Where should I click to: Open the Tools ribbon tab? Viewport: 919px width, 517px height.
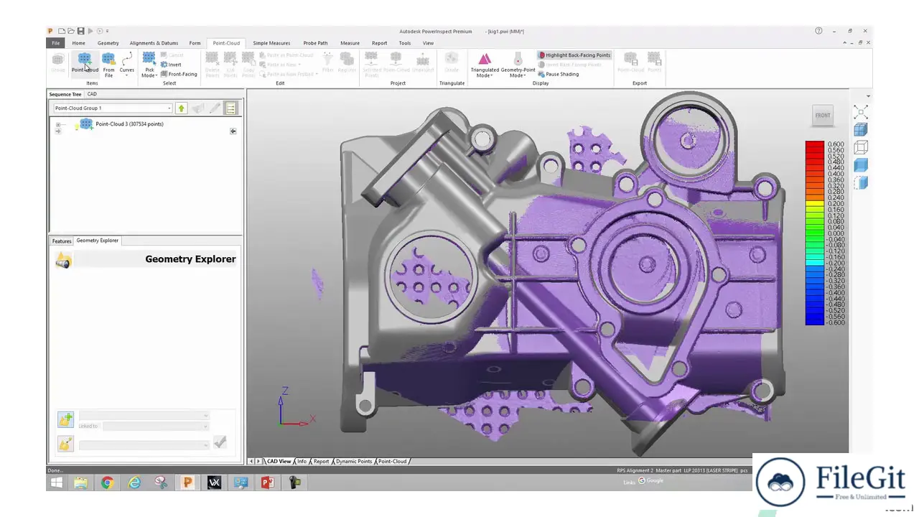pos(405,43)
